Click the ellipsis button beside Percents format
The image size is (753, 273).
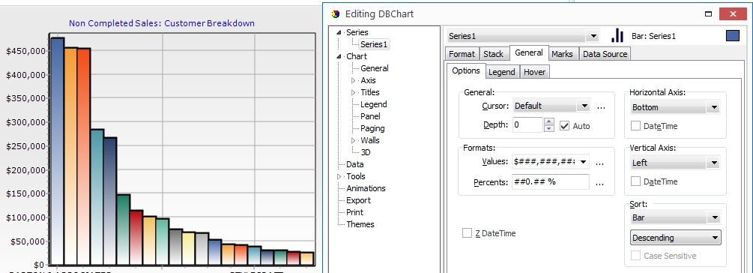click(599, 183)
